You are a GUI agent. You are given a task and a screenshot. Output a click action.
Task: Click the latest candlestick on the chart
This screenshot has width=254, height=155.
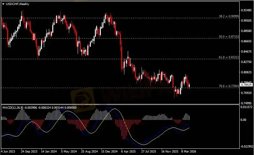pos(189,85)
